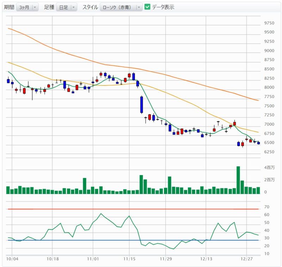Click the 30 RSI axis label
The image size is (282, 267).
coord(267,238)
